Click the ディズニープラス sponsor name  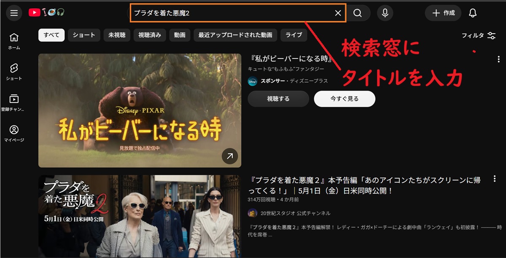[x=309, y=81]
